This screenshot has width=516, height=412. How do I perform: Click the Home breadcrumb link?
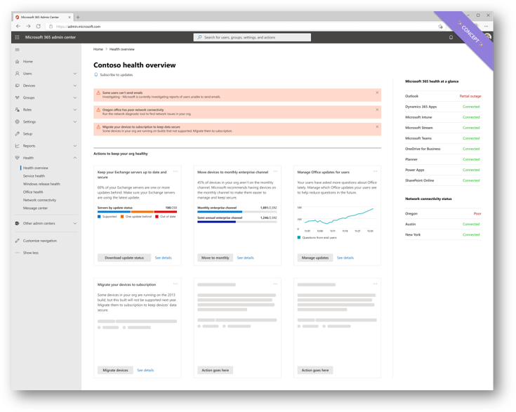(x=98, y=49)
